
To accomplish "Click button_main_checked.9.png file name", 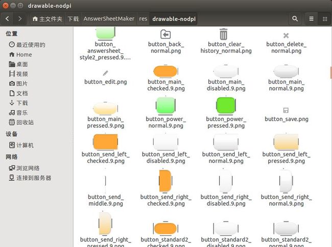I will [x=166, y=85].
